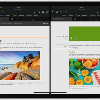This screenshot has height=100, width=100.
Task: Open the Search magnifier in left window
Action: pyautogui.click(x=39, y=12)
